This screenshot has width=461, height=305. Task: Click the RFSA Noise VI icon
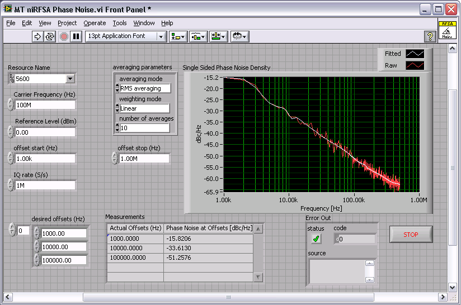pyautogui.click(x=447, y=30)
